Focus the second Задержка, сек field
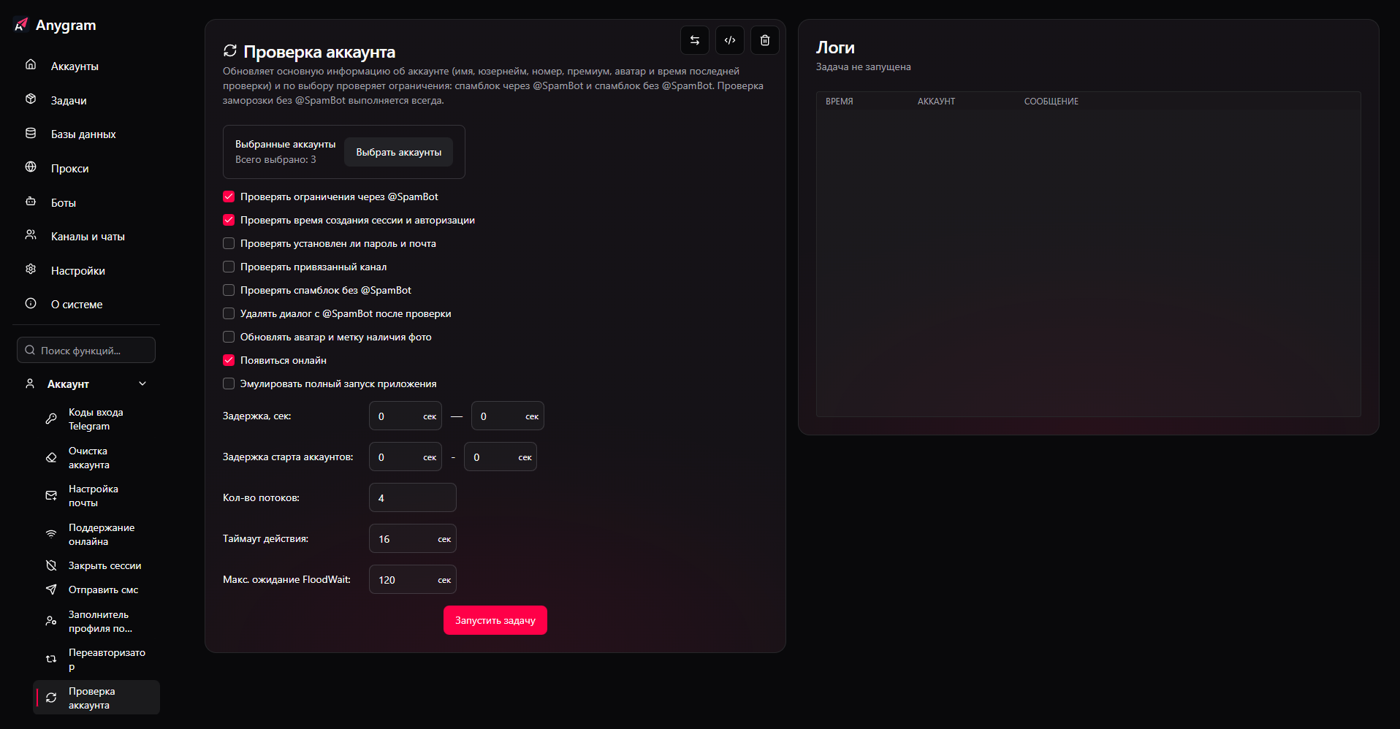 [508, 416]
